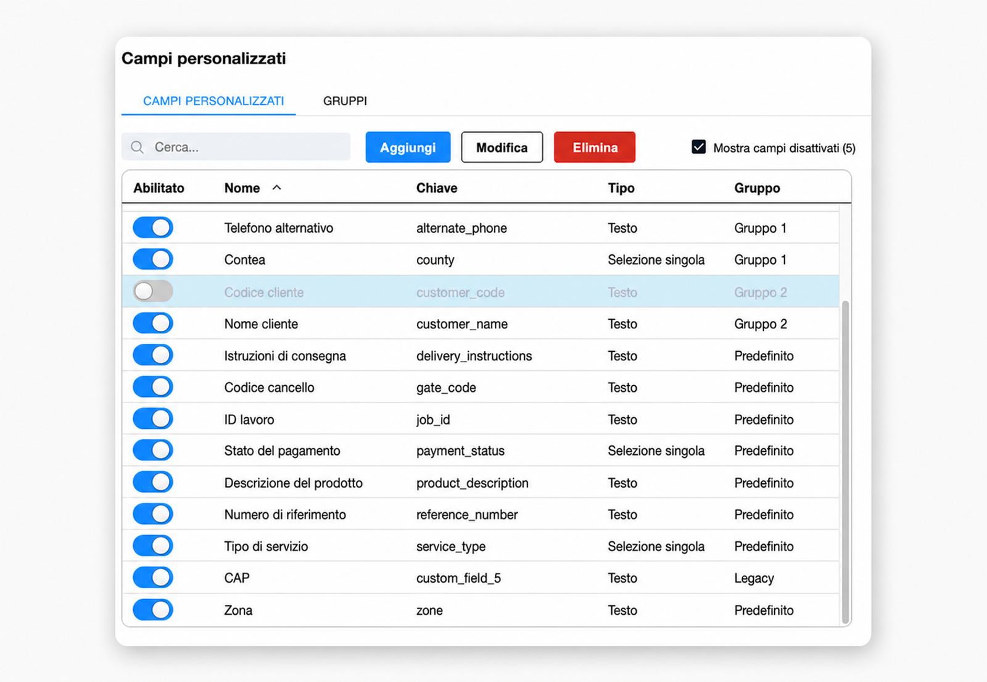987x682 pixels.
Task: Disable Descrizione del prodotto toggle
Action: [153, 482]
